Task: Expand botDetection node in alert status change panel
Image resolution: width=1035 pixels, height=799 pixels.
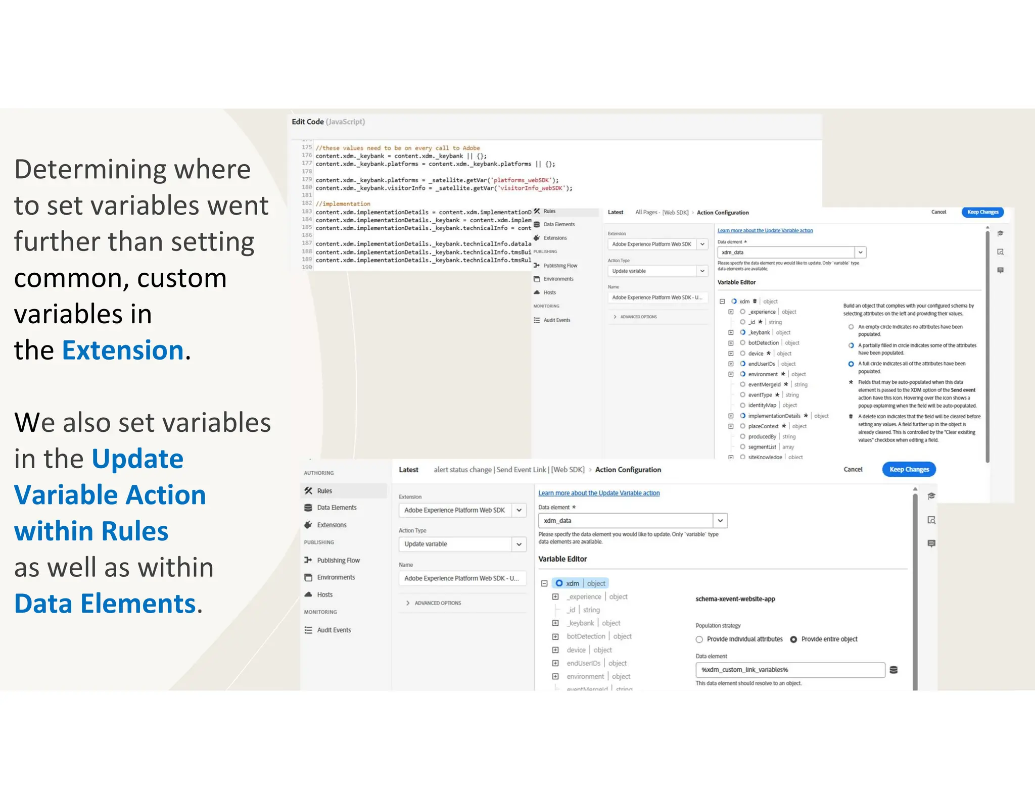Action: tap(555, 636)
